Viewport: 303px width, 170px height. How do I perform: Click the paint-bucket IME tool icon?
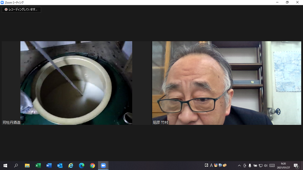point(216,165)
